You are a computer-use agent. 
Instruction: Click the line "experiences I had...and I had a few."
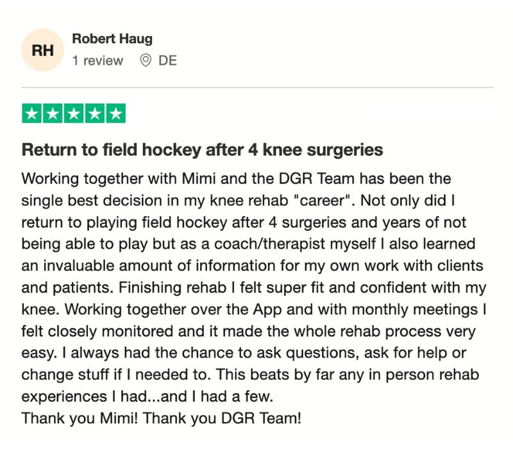point(147,396)
